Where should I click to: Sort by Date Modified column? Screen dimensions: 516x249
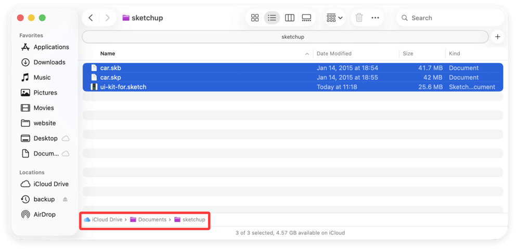334,54
